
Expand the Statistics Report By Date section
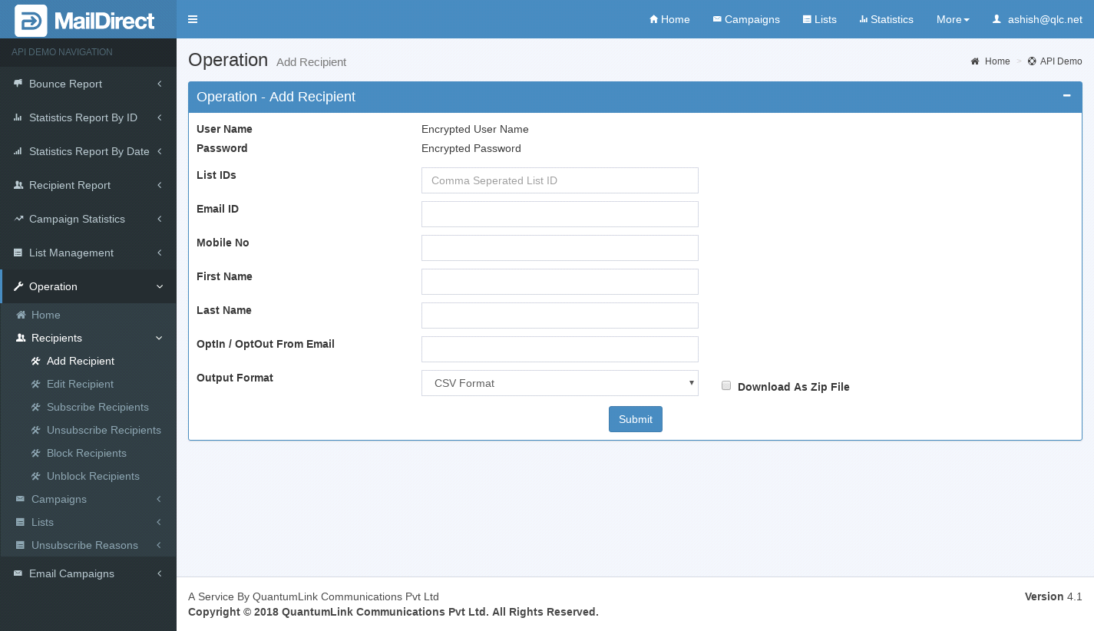(88, 151)
